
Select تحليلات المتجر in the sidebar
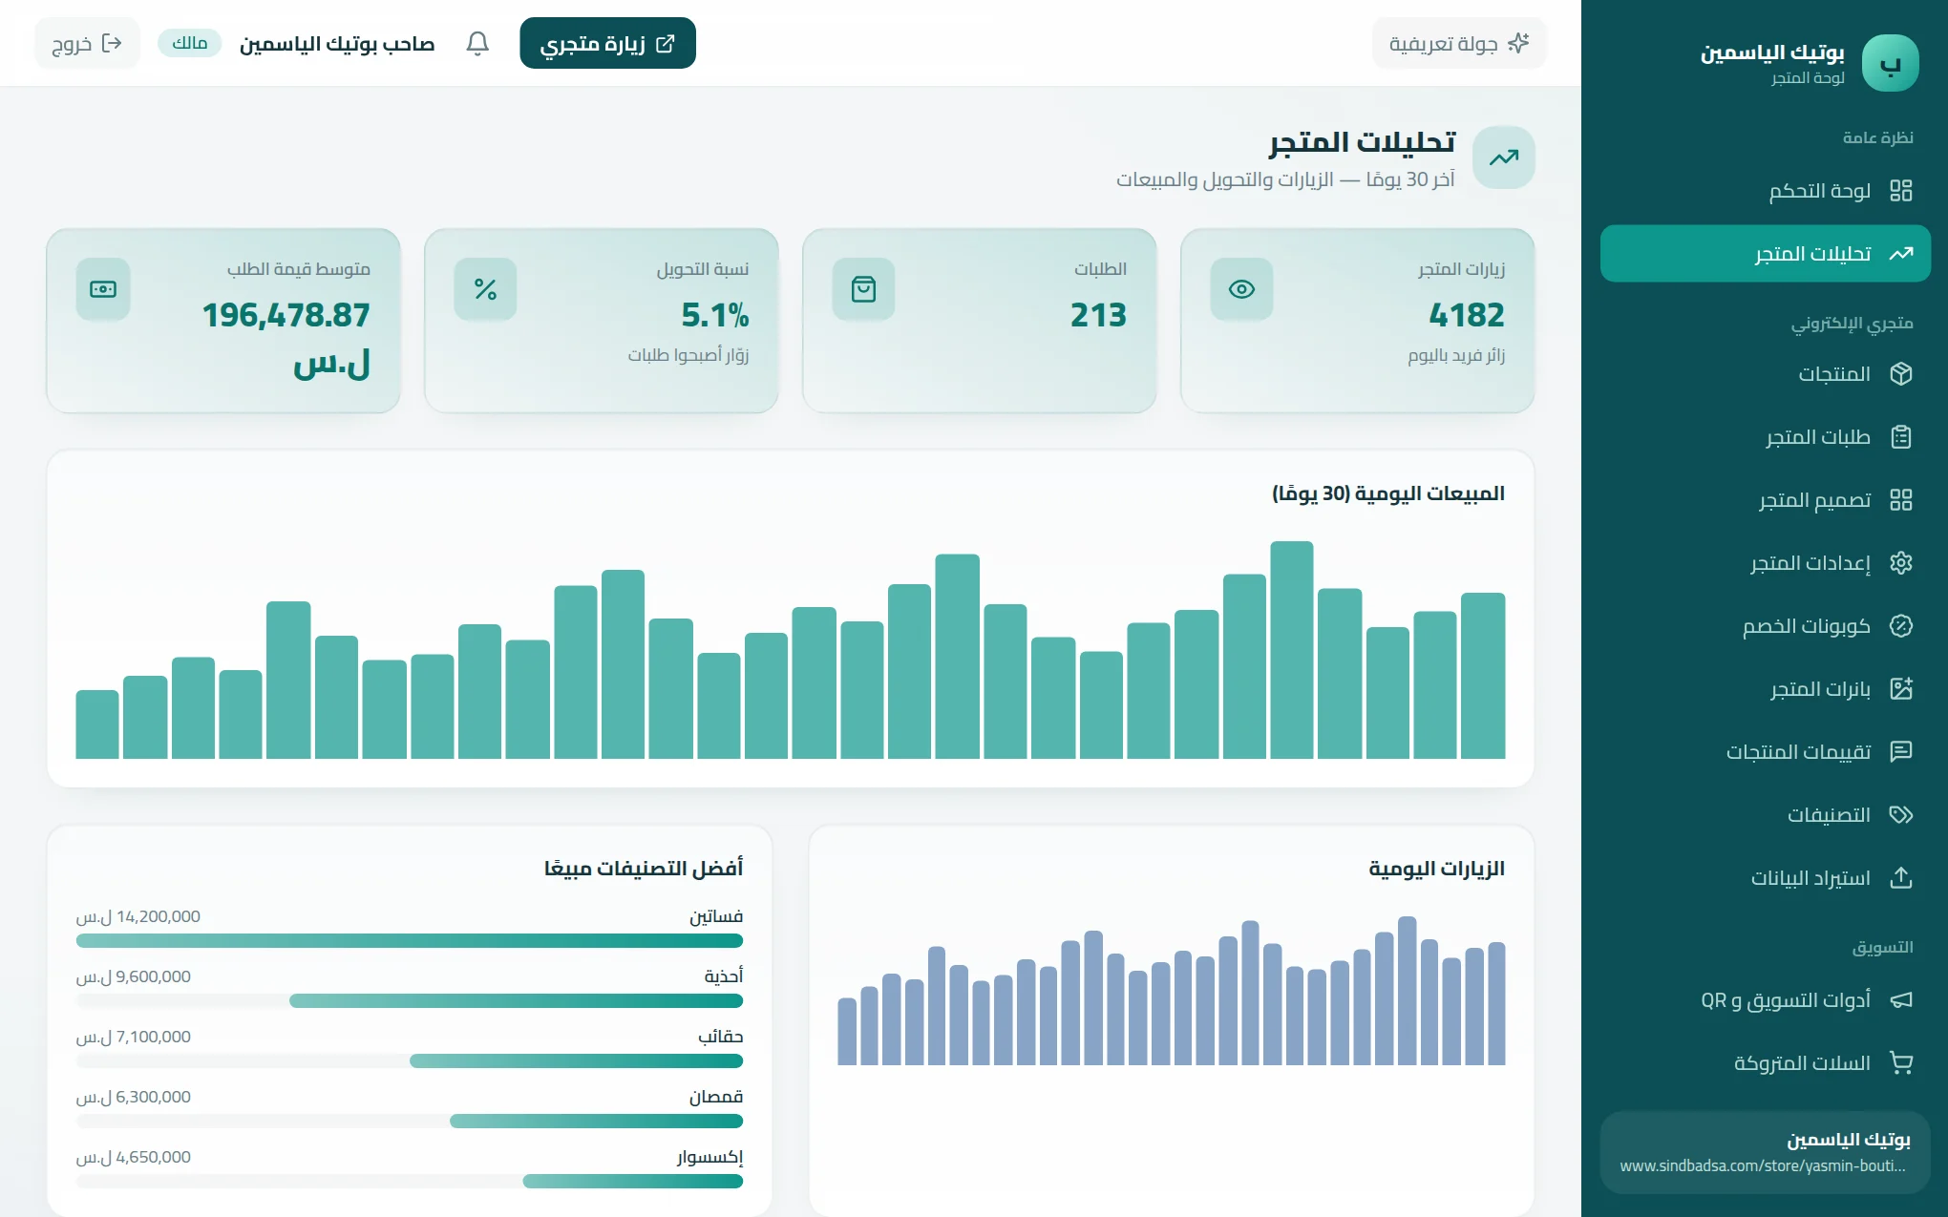click(x=1766, y=254)
